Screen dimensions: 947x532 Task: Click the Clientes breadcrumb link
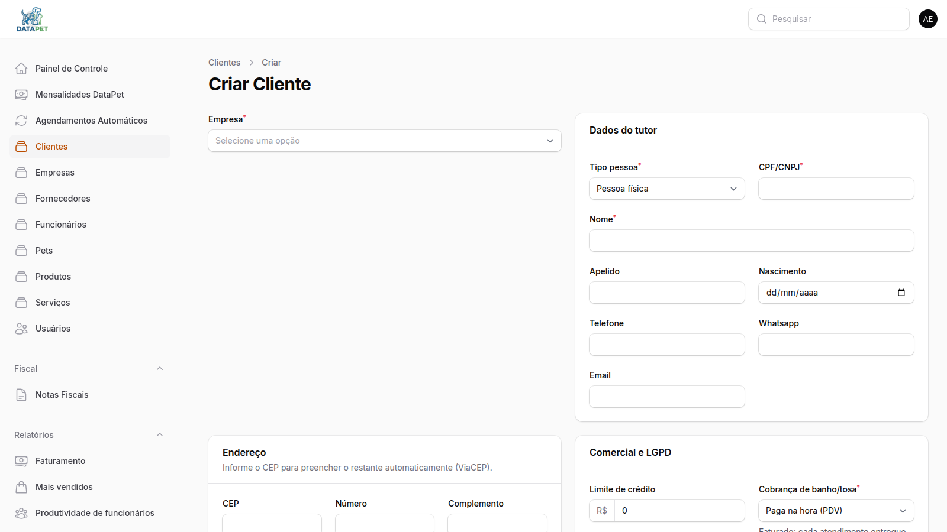point(224,63)
